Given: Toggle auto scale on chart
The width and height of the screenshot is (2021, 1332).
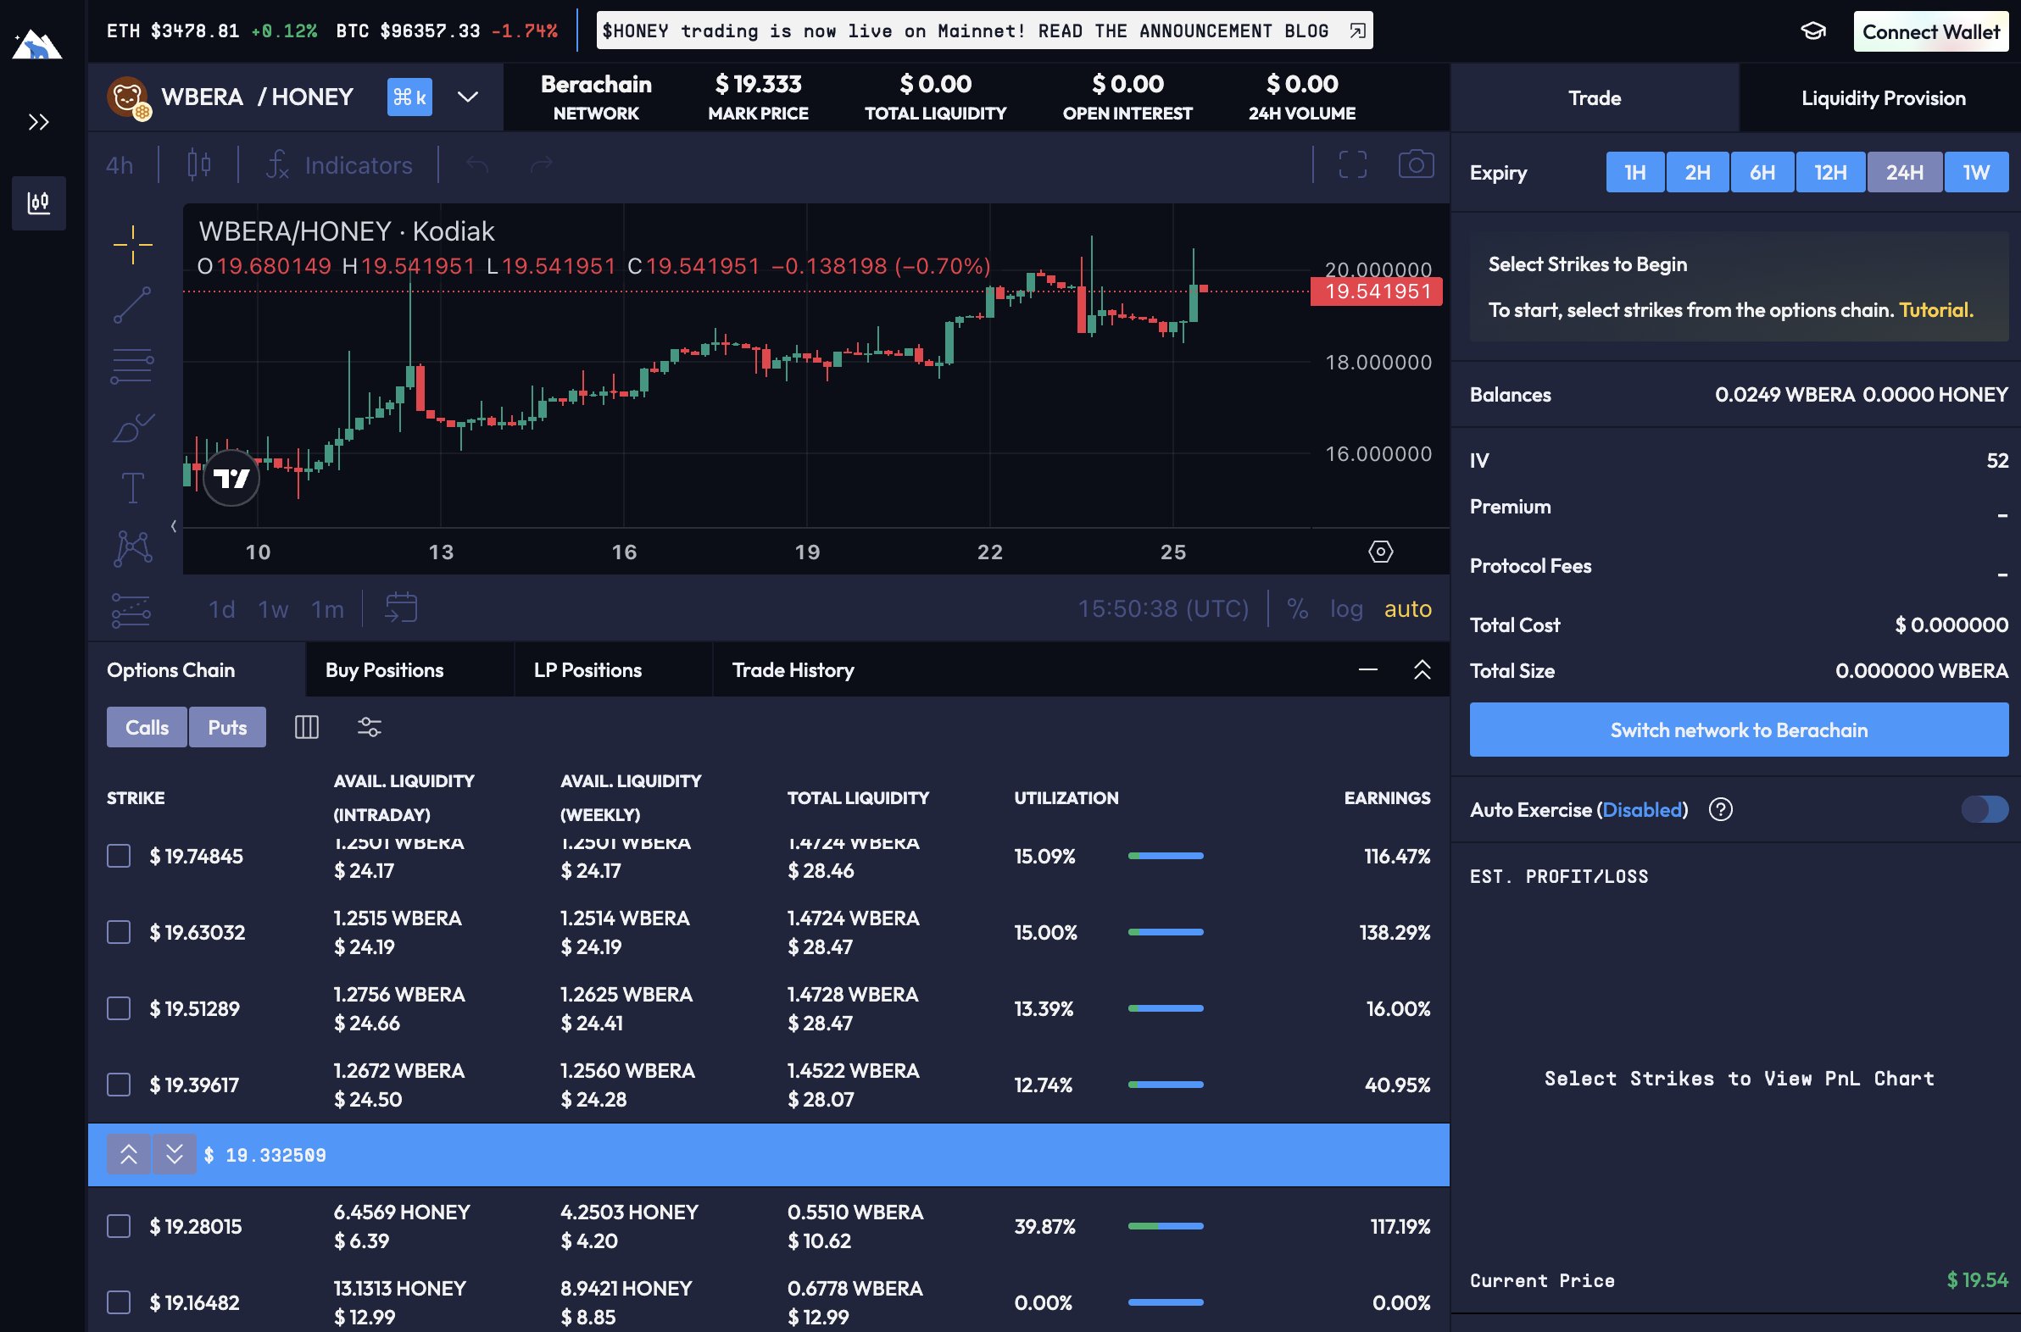Looking at the screenshot, I should coord(1407,608).
